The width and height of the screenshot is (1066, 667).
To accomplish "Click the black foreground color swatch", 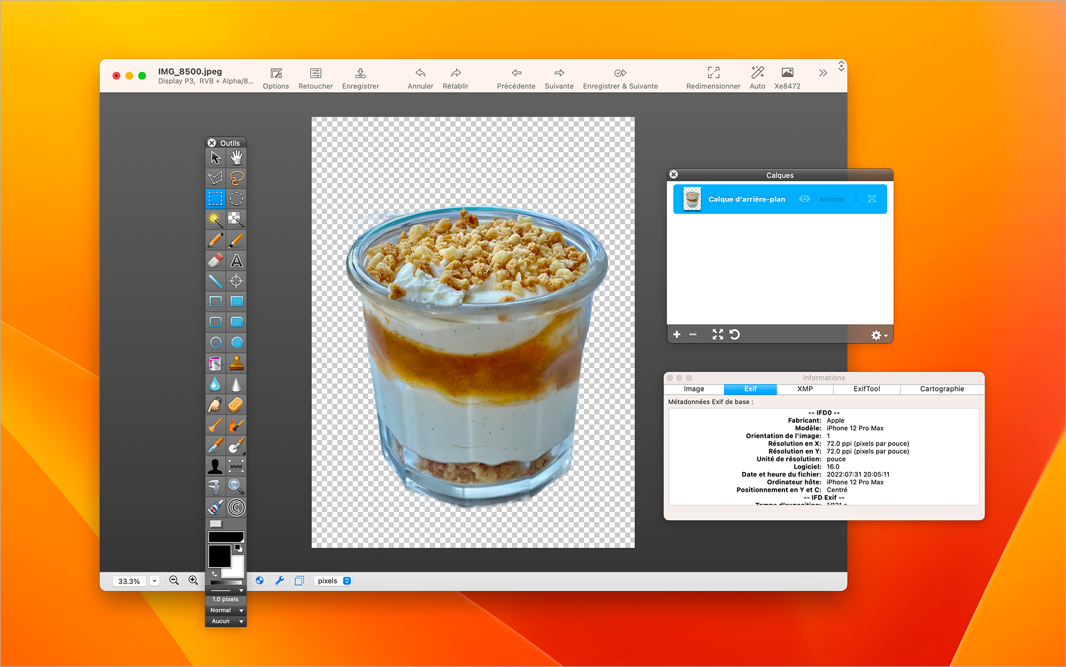I will point(219,555).
